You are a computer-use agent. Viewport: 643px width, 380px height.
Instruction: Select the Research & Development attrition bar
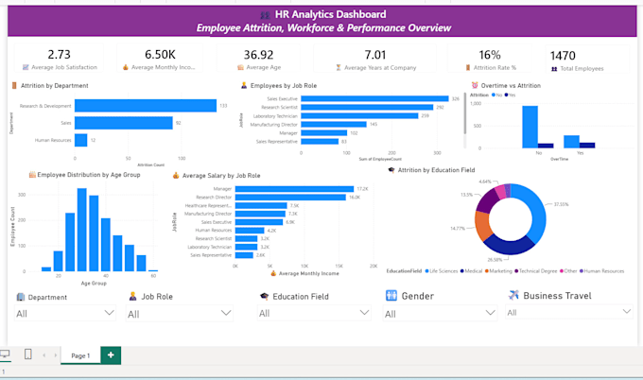click(146, 106)
